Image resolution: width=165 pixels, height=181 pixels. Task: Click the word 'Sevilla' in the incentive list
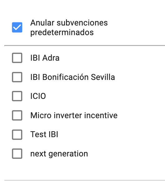click(103, 77)
